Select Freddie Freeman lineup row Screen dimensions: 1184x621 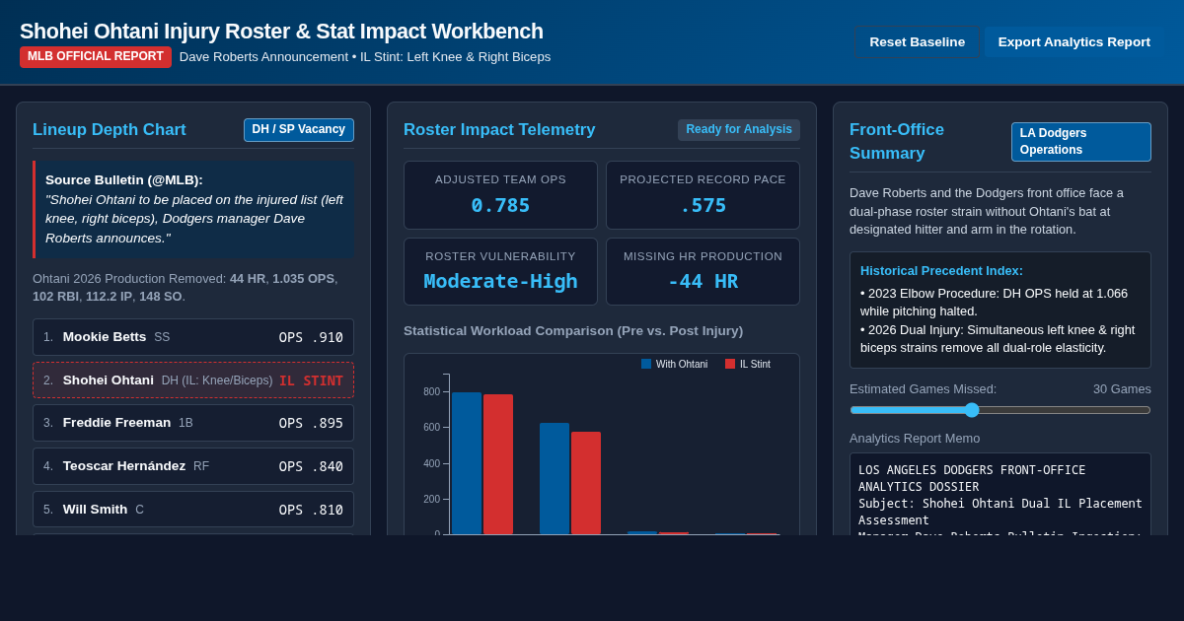pos(193,423)
